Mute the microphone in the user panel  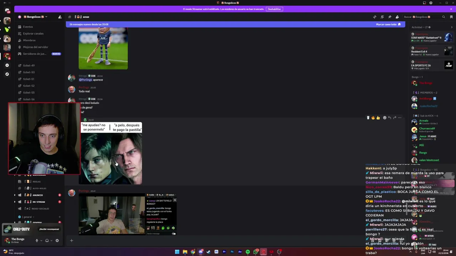(37, 241)
